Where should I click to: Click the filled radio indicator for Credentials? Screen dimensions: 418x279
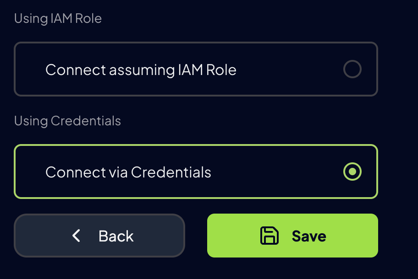(352, 172)
